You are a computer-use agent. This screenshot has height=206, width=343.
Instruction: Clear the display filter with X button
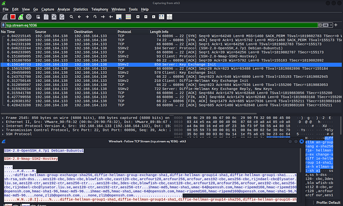tap(320, 25)
